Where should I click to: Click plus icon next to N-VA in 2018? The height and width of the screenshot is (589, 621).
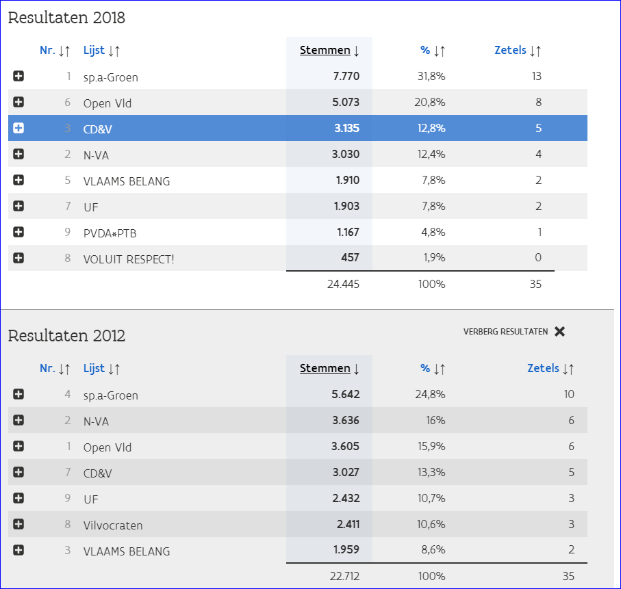pos(18,154)
